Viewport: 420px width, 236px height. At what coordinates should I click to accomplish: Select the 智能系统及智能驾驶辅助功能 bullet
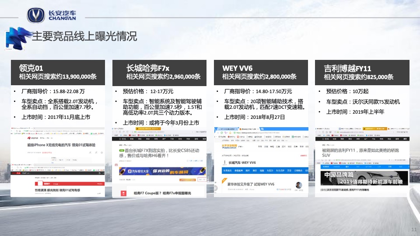coord(162,107)
